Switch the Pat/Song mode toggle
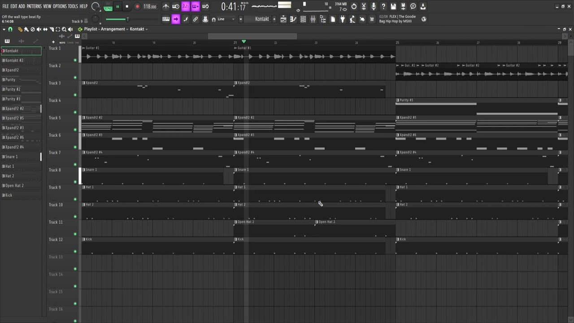This screenshot has height=323, width=574. [x=108, y=7]
